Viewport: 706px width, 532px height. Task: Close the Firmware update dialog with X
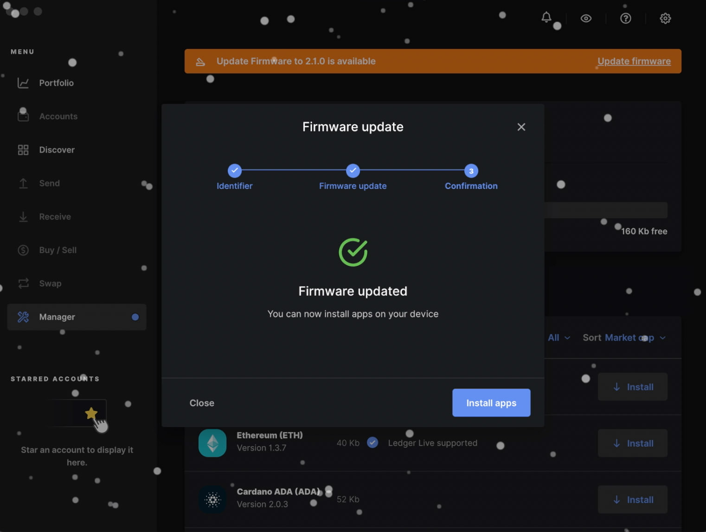tap(521, 127)
